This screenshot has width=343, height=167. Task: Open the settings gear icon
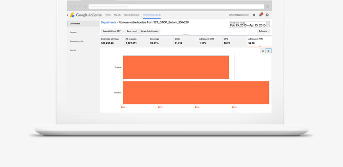[x=254, y=15]
